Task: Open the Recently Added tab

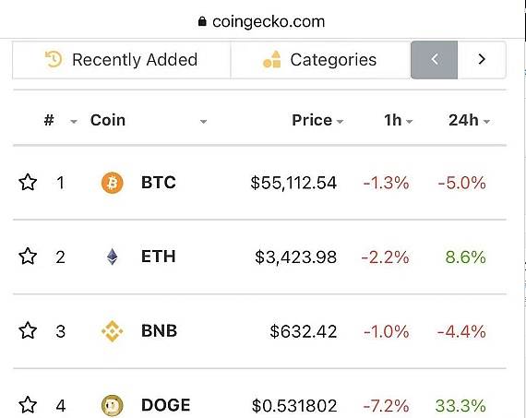Action: pyautogui.click(x=122, y=60)
